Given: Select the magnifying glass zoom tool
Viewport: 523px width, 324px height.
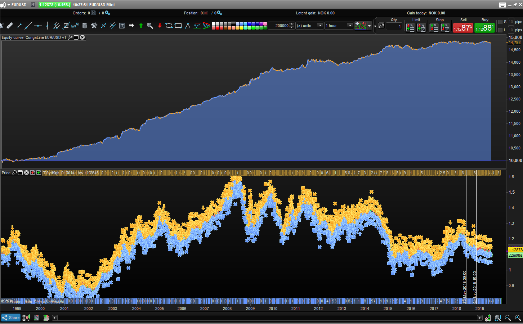Looking at the screenshot, I should click(150, 26).
